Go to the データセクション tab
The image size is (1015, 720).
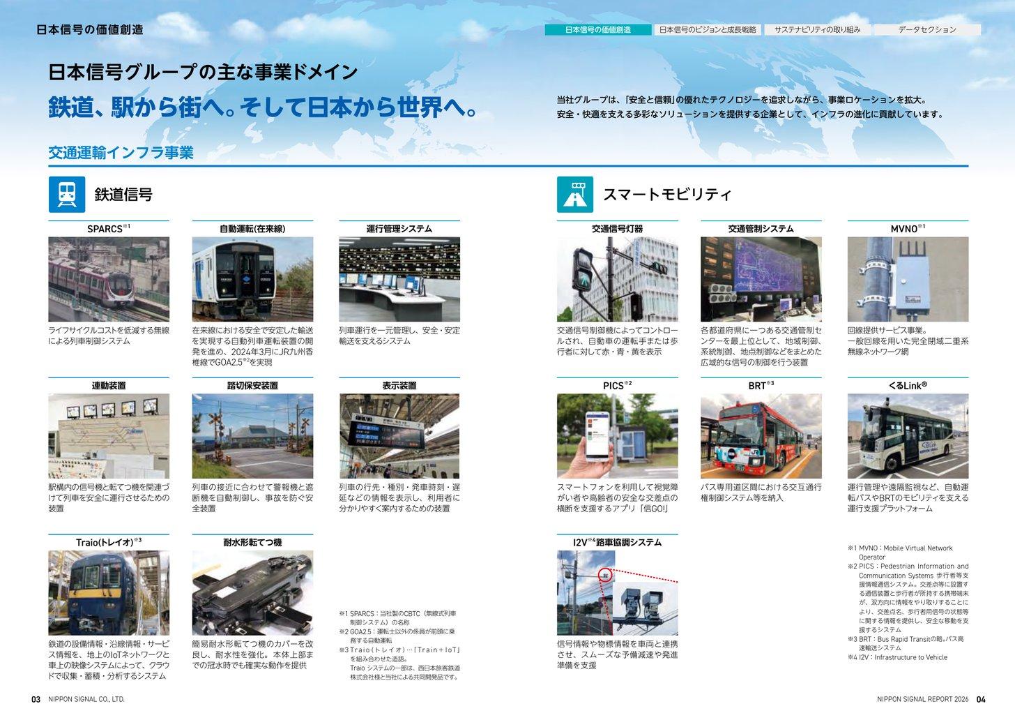tap(927, 30)
